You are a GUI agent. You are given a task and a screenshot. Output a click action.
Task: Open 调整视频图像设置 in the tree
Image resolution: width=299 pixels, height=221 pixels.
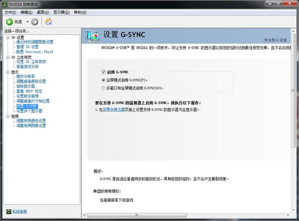tap(31, 125)
